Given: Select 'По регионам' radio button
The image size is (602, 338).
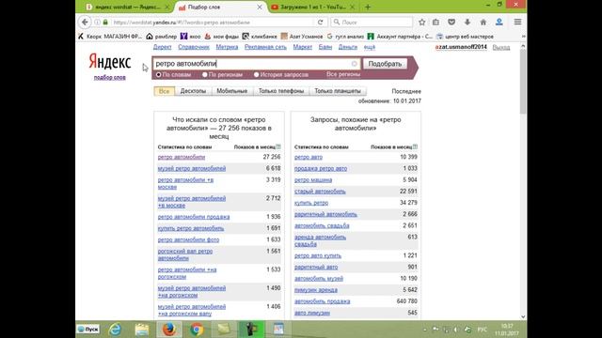Looking at the screenshot, I should pyautogui.click(x=205, y=75).
